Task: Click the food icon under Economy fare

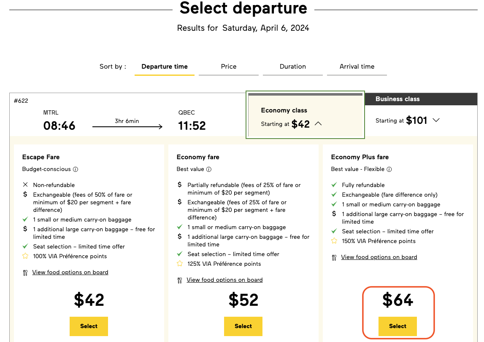Action: (x=179, y=280)
